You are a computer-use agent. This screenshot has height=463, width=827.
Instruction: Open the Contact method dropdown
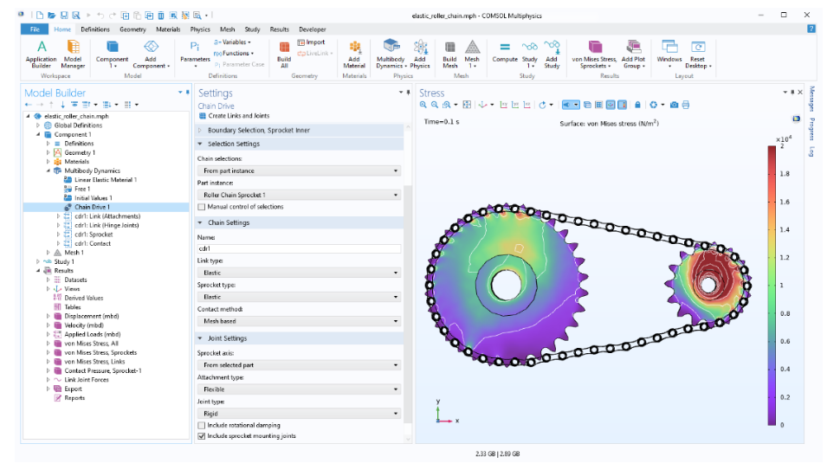pos(299,321)
